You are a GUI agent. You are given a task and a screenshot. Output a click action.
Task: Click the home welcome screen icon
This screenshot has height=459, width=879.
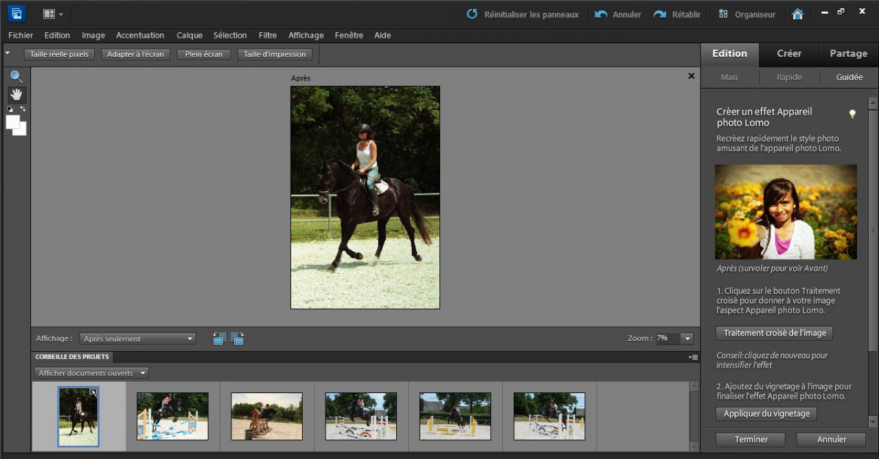pyautogui.click(x=797, y=14)
